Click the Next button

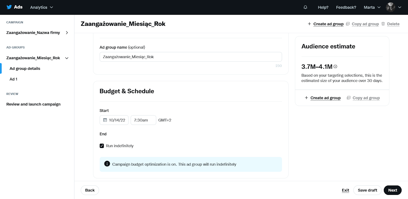[392, 190]
